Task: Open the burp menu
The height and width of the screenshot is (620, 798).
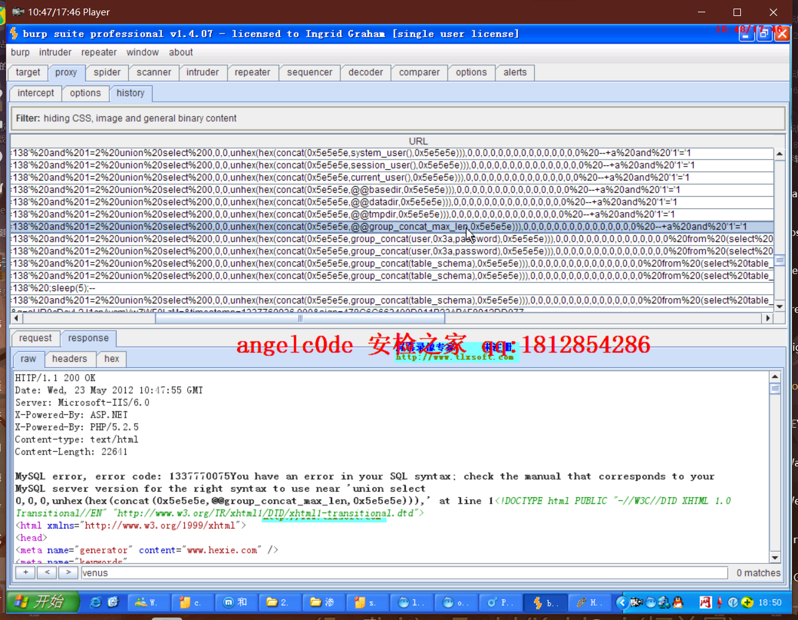Action: (x=20, y=52)
